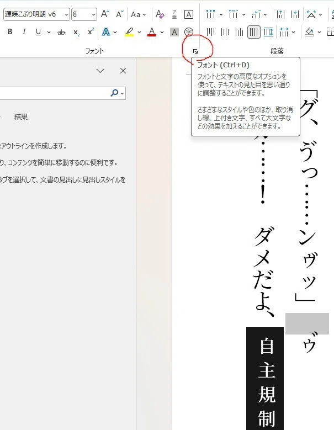334x430 pixels.
Task: Expand the bullets dropdown arrow
Action: (x=221, y=14)
